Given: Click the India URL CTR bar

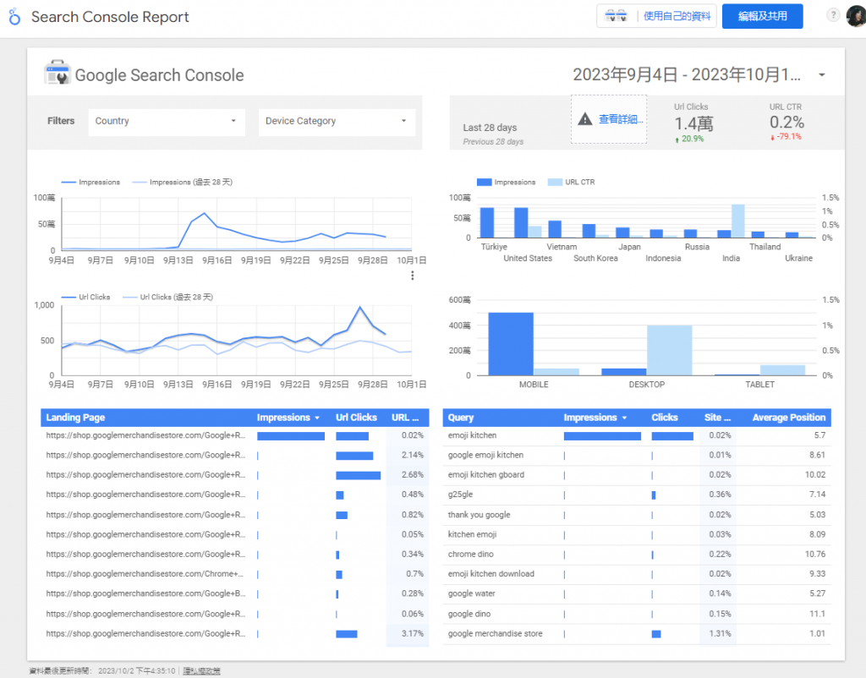Looking at the screenshot, I should (737, 221).
